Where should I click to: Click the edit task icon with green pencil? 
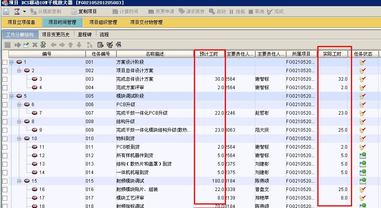pos(26,45)
